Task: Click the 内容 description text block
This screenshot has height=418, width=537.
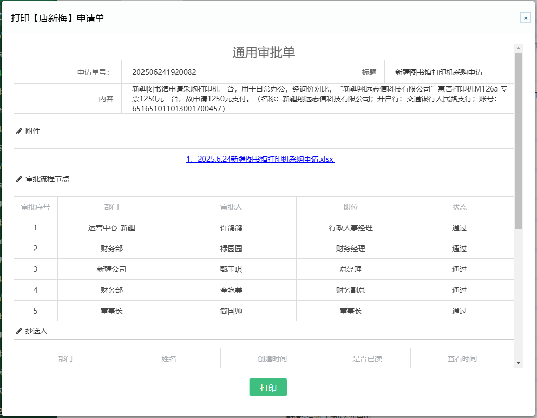Action: coord(317,99)
